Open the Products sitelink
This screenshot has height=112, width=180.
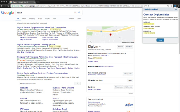(24, 88)
